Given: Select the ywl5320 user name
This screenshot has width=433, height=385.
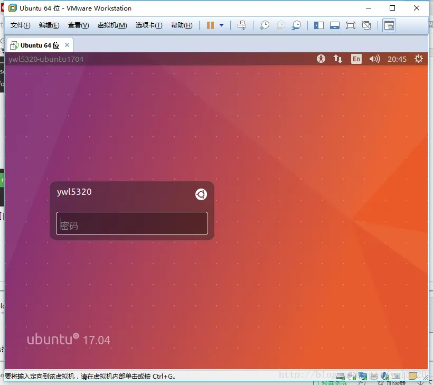Looking at the screenshot, I should coord(74,192).
